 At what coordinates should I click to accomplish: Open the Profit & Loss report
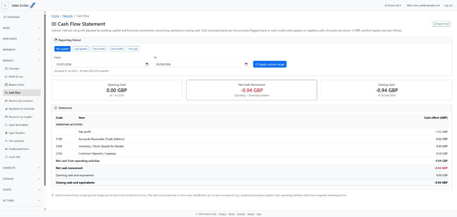(x=22, y=77)
